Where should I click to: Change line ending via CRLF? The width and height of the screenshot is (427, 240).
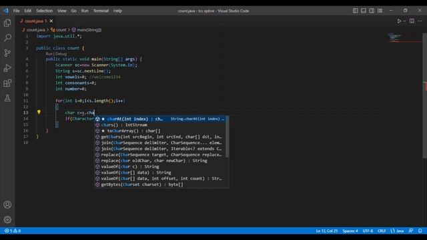coord(382,231)
